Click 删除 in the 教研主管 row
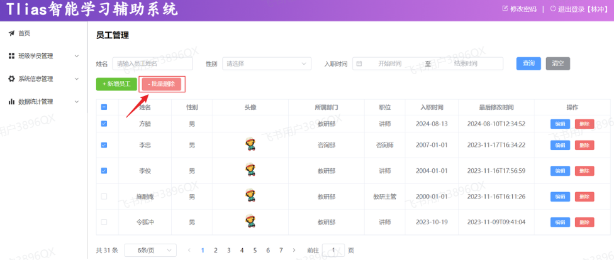The image size is (614, 260). 584,197
